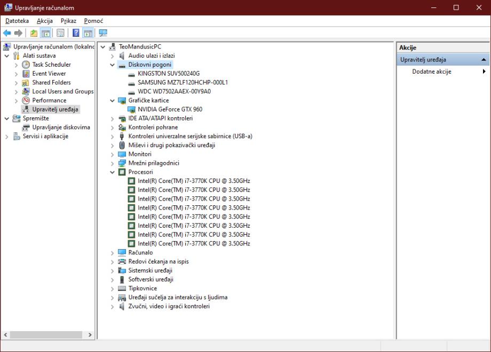Open the Akcija menu
The width and height of the screenshot is (491, 352).
coord(45,21)
